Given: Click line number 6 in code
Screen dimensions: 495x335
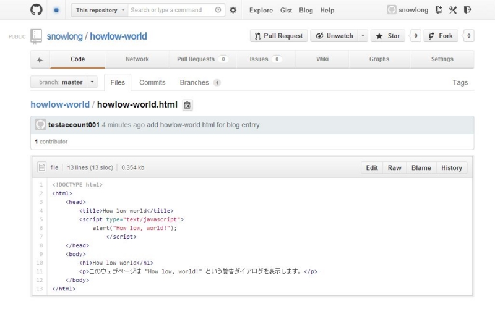Looking at the screenshot, I should (41, 227).
